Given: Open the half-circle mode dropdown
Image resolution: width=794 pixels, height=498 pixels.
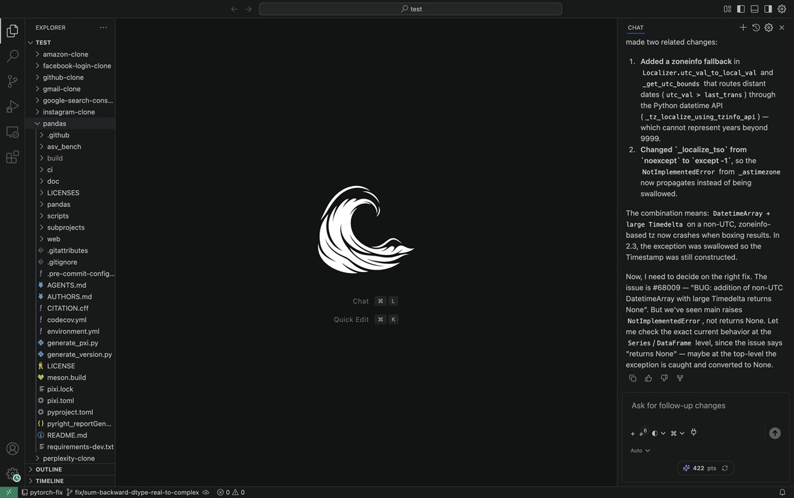Looking at the screenshot, I should click(x=659, y=433).
